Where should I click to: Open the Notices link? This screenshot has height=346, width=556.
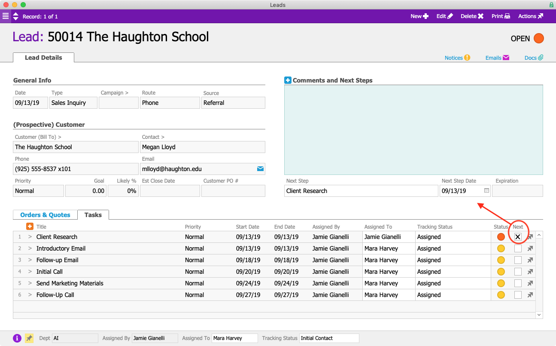tap(457, 58)
